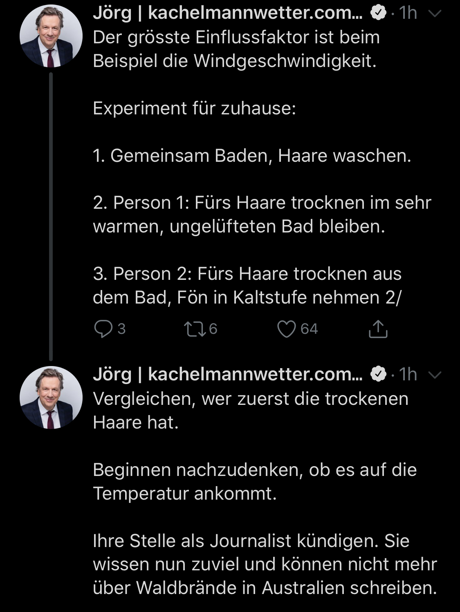
Task: Click the thread line connecting both tweets
Action: click(x=51, y=217)
